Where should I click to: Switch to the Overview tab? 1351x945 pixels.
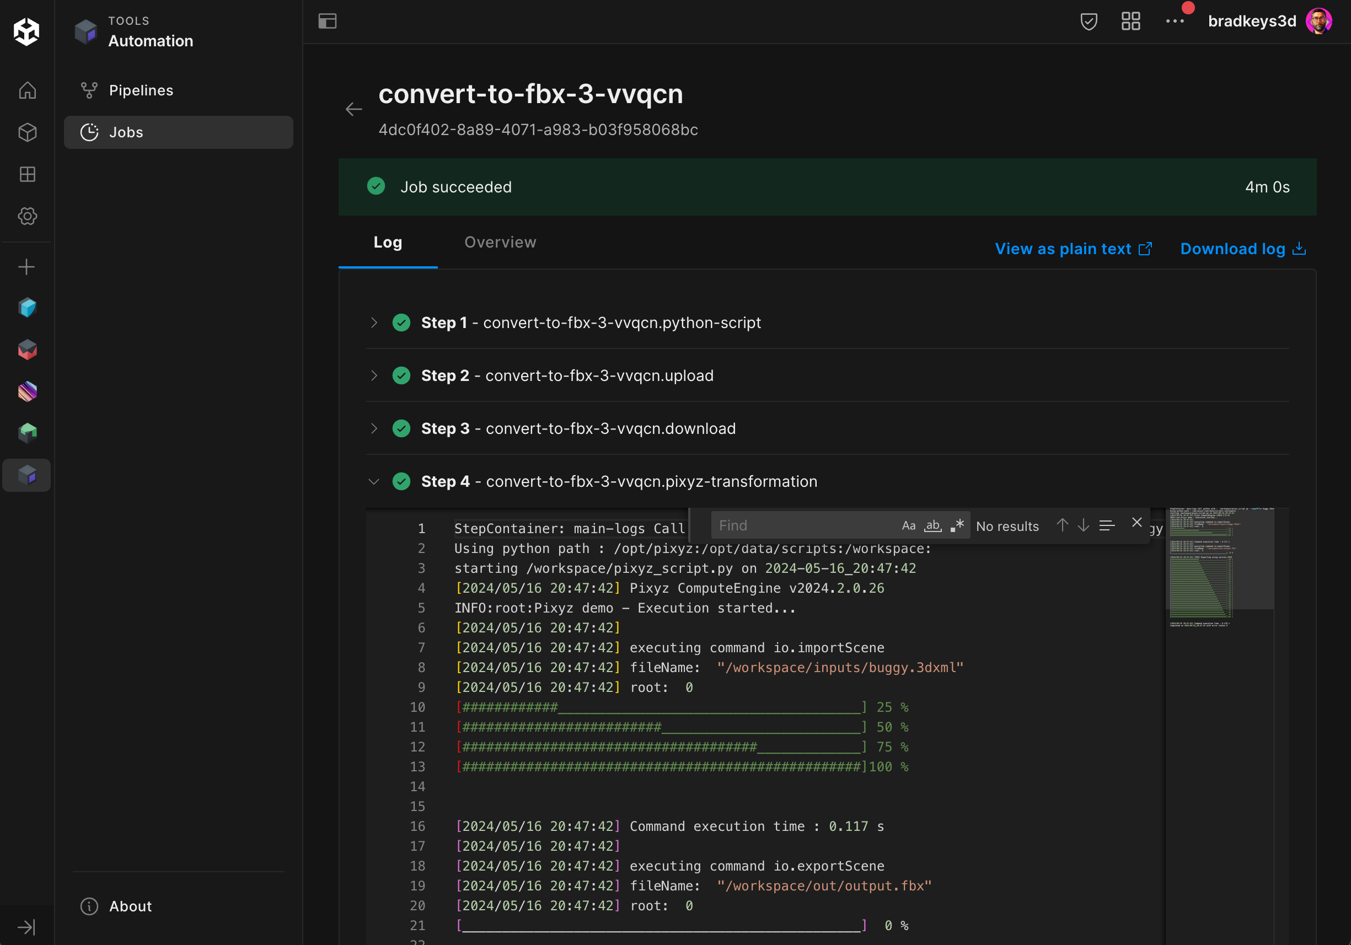pos(500,243)
